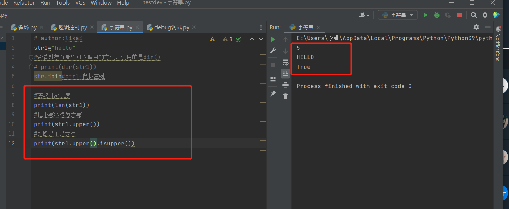
Task: Maximize the PyCharm window
Action: [x=472, y=3]
